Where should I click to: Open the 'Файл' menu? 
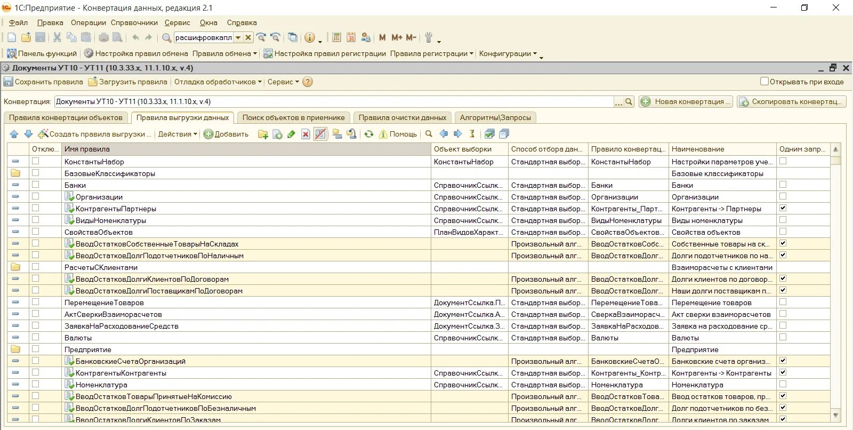[18, 22]
